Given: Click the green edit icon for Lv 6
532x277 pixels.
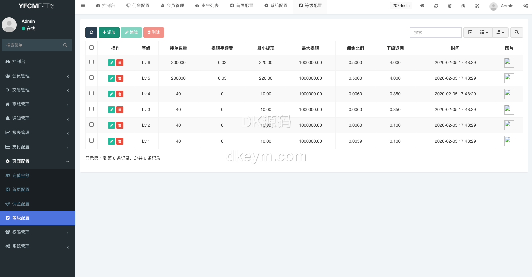Looking at the screenshot, I should click(111, 63).
